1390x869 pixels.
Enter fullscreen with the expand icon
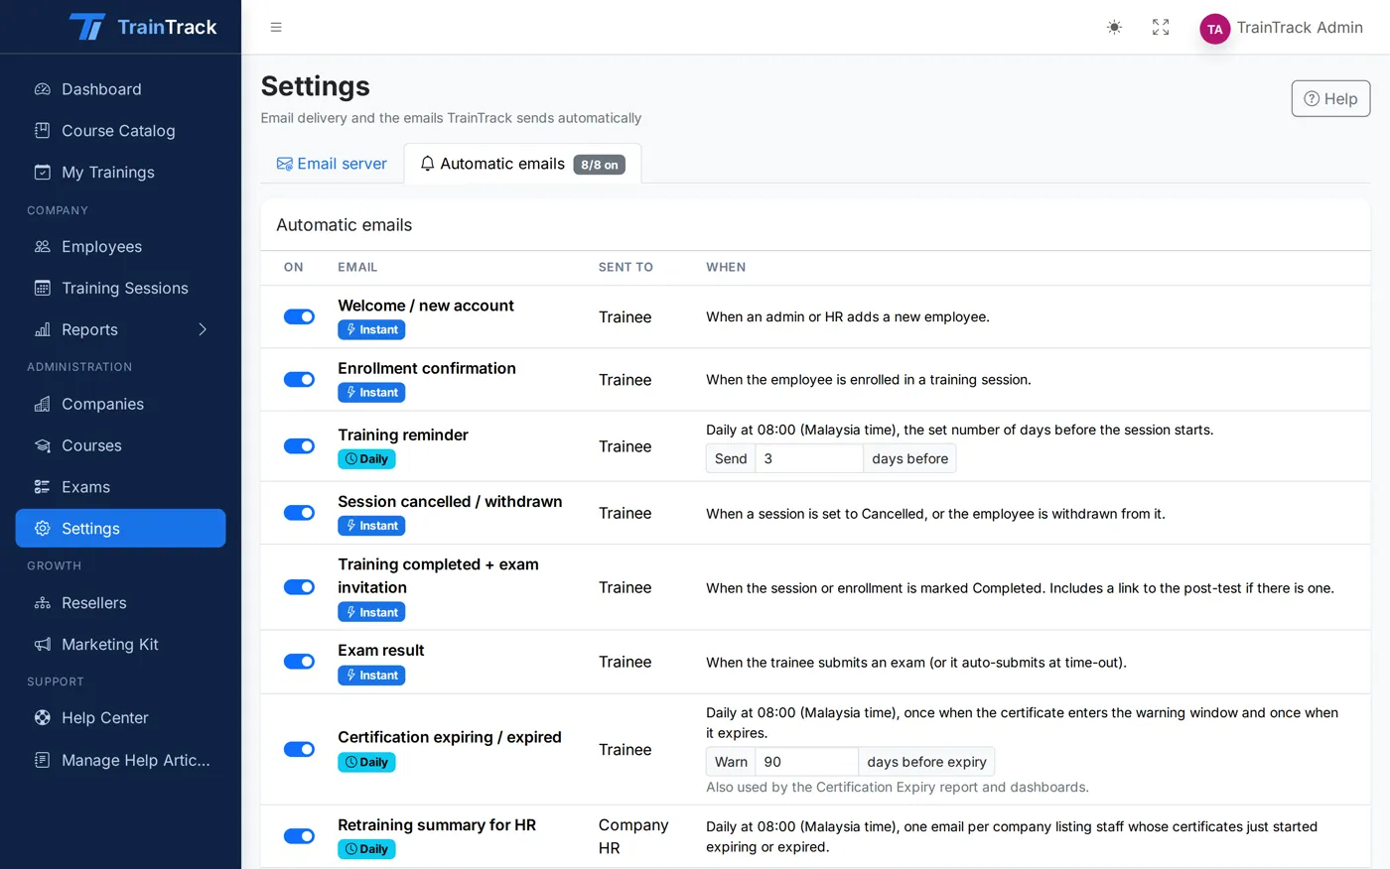[x=1161, y=27]
